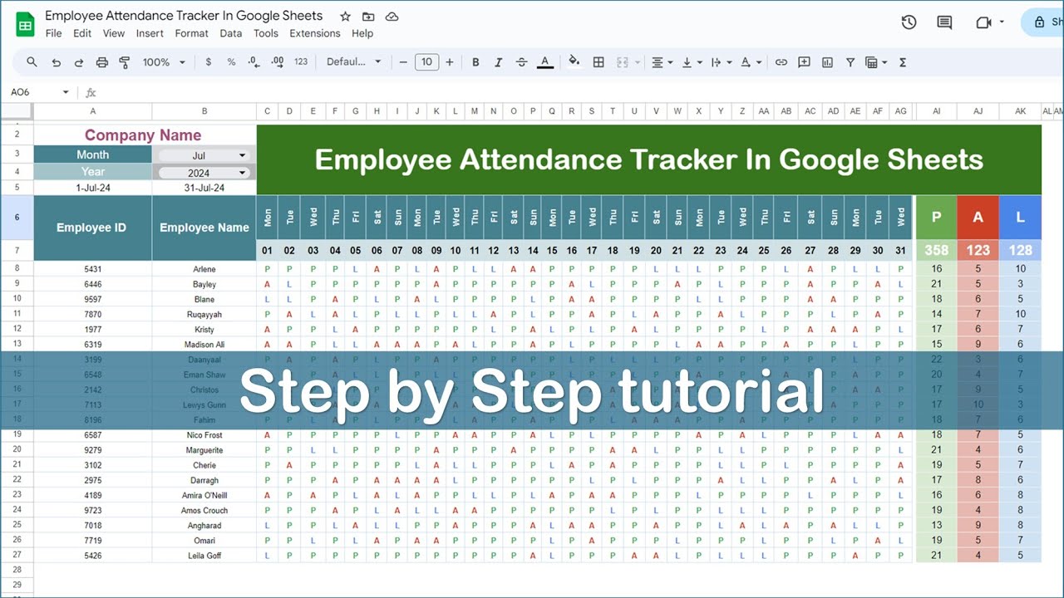Format selection as percent
The image size is (1064, 598).
[231, 62]
